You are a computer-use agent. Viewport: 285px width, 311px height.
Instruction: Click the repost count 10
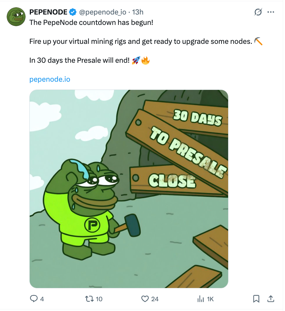[99, 299]
